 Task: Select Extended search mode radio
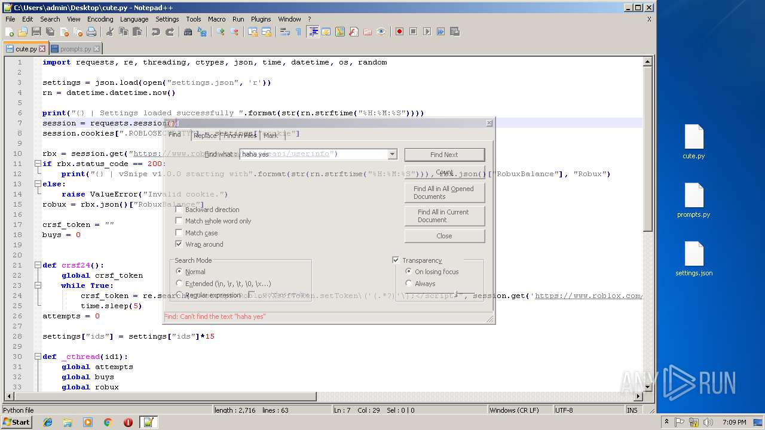click(179, 284)
